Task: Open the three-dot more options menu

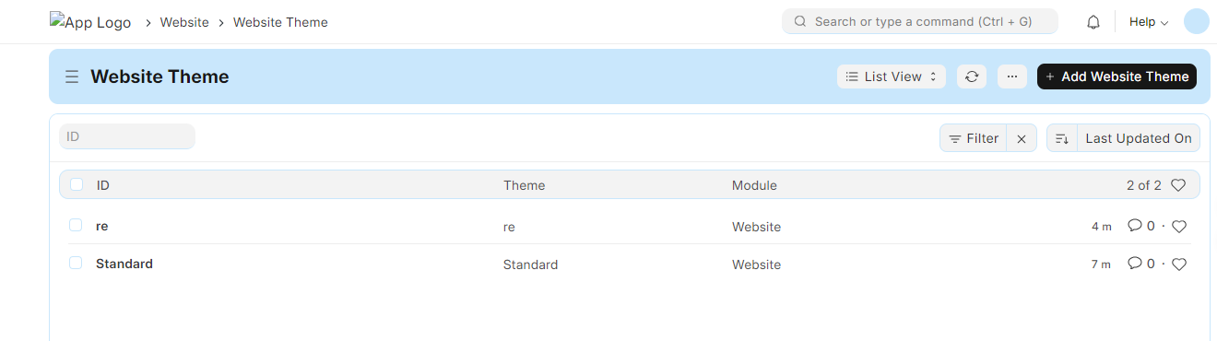Action: click(1012, 76)
